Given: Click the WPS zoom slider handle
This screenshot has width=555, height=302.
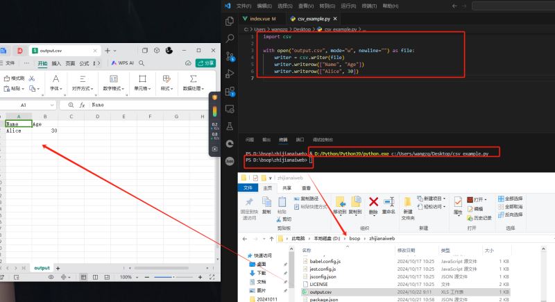Looking at the screenshot, I should [173, 277].
